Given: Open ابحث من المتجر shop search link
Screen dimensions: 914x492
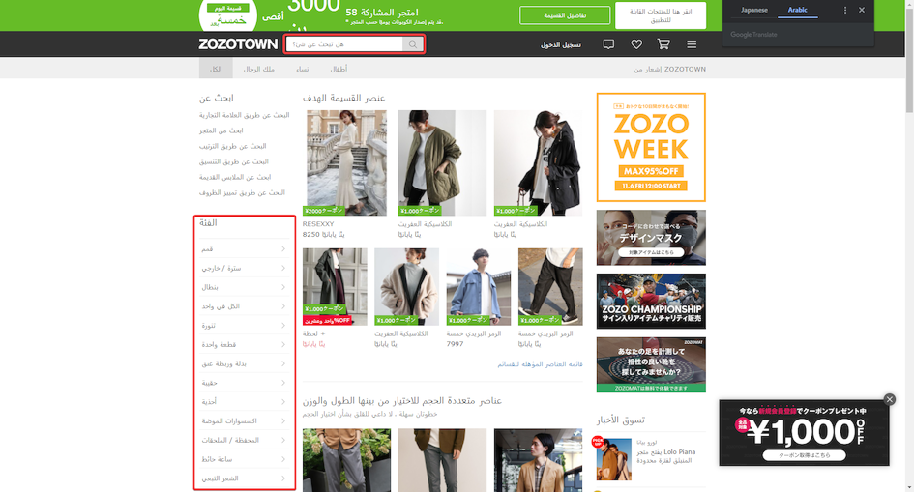Looking at the screenshot, I should pyautogui.click(x=221, y=131).
